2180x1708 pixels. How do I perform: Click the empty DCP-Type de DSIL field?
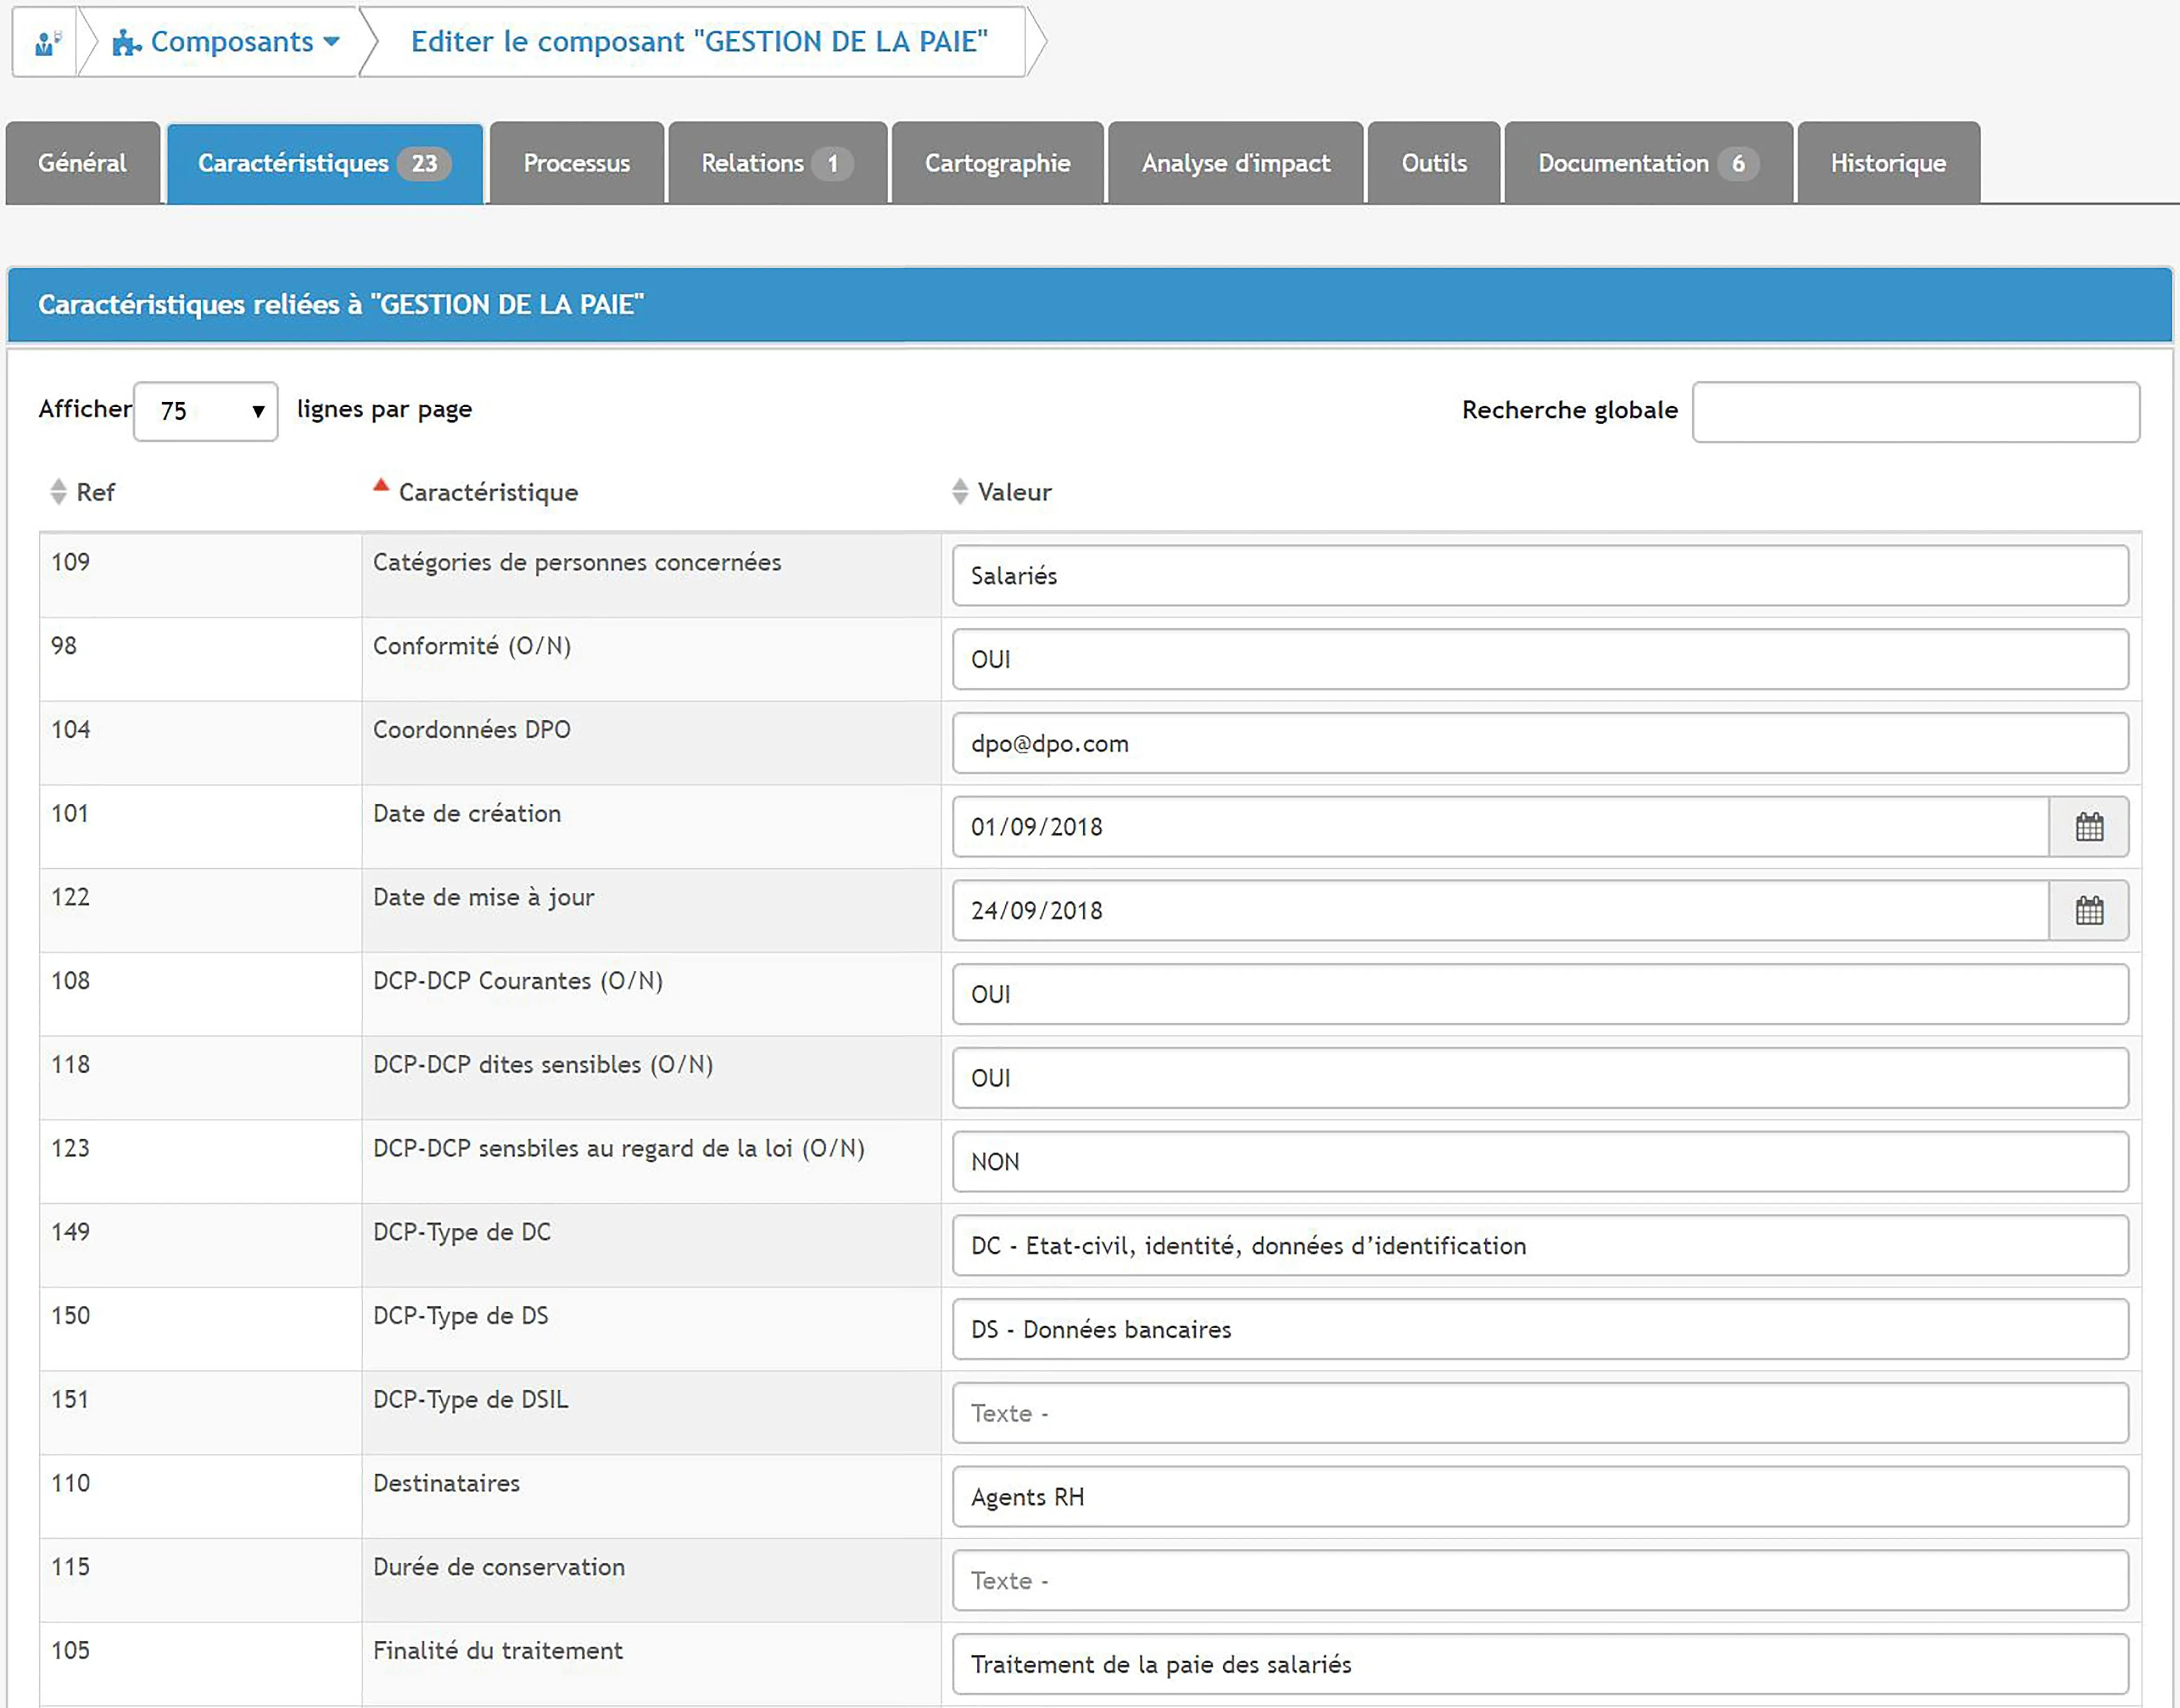pos(1540,1413)
